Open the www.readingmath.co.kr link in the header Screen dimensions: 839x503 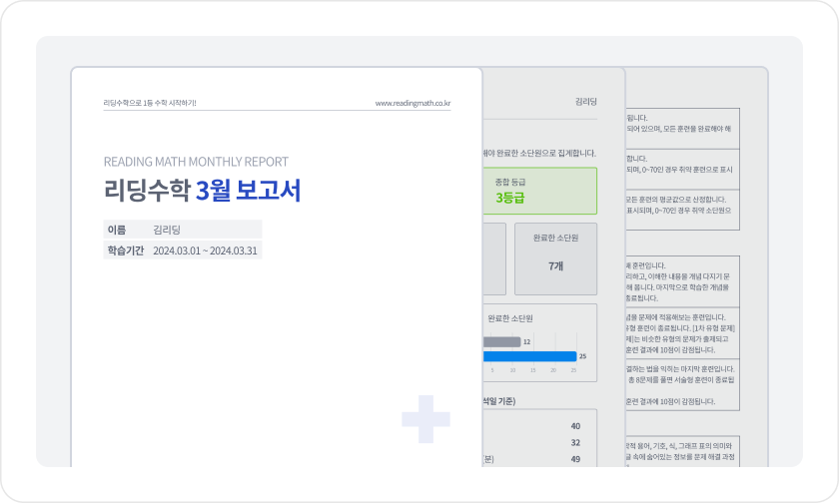(x=413, y=103)
